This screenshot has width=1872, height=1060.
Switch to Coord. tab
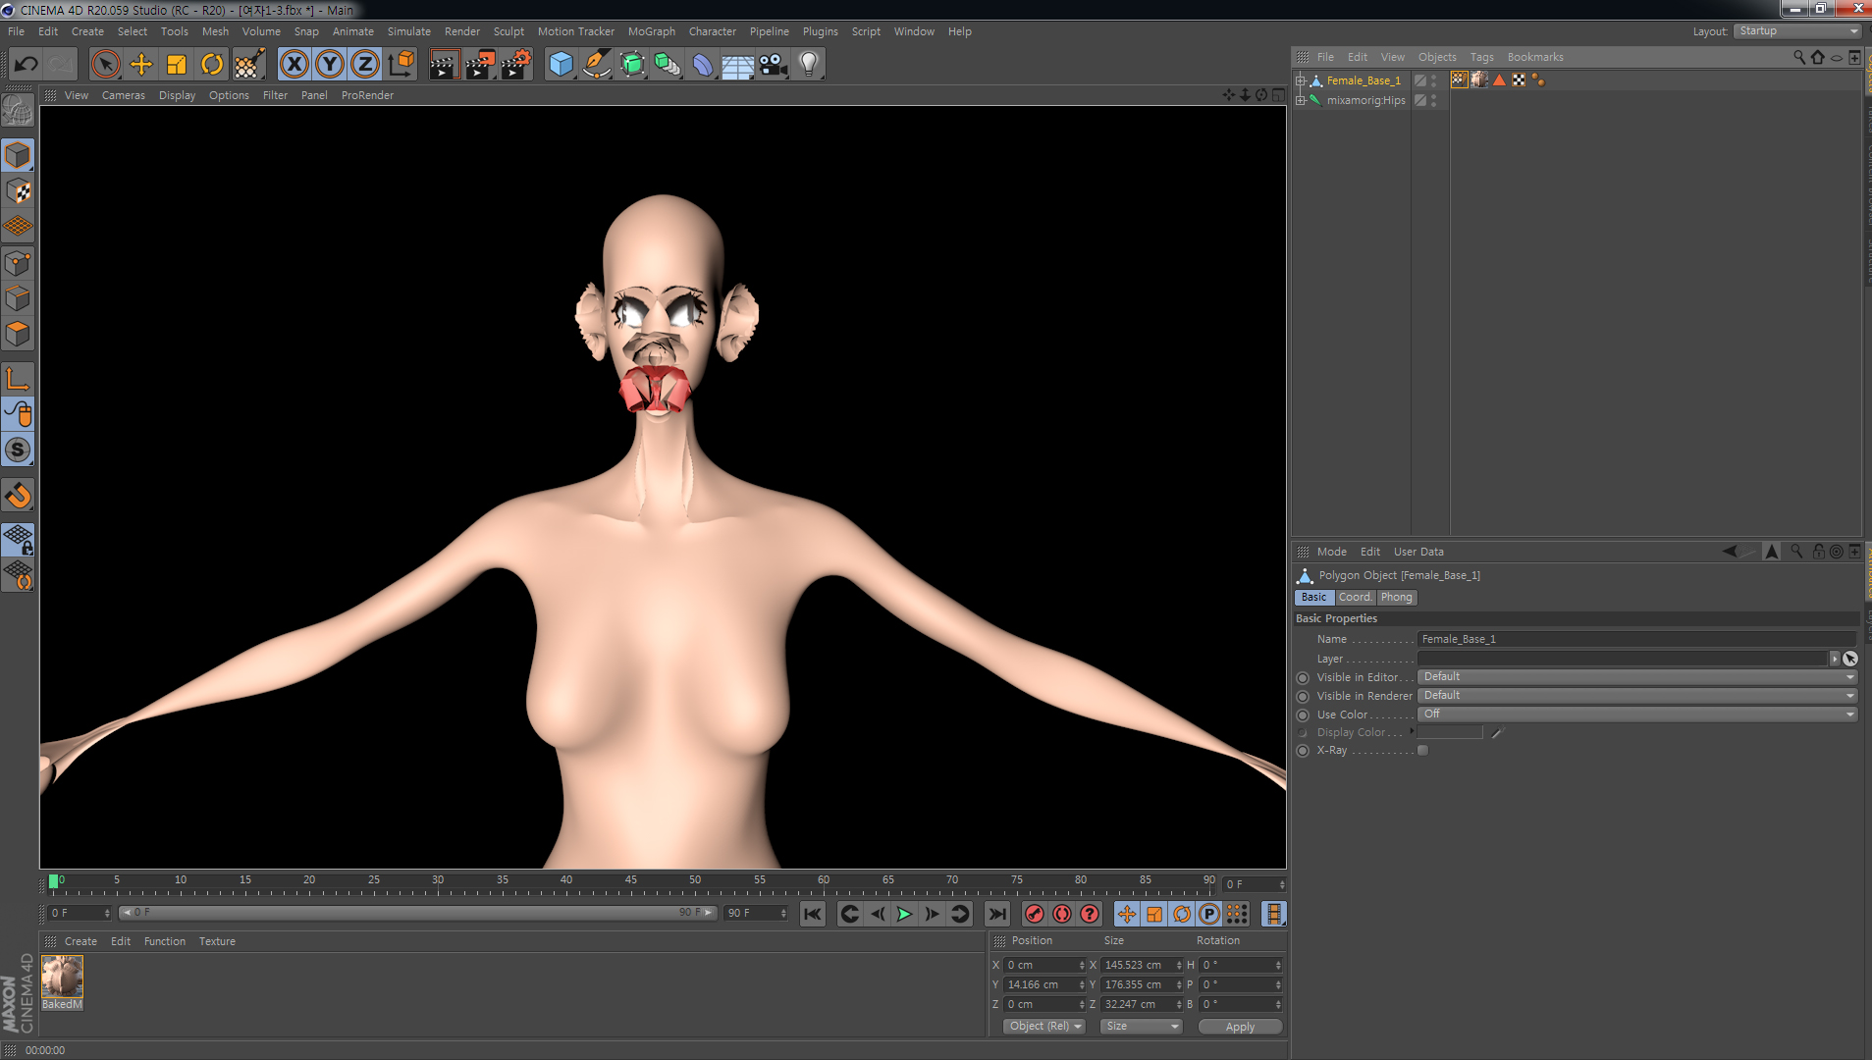(1355, 597)
